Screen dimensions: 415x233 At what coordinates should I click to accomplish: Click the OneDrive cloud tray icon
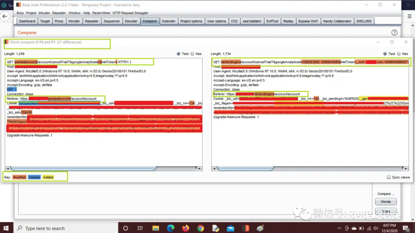pos(354,228)
